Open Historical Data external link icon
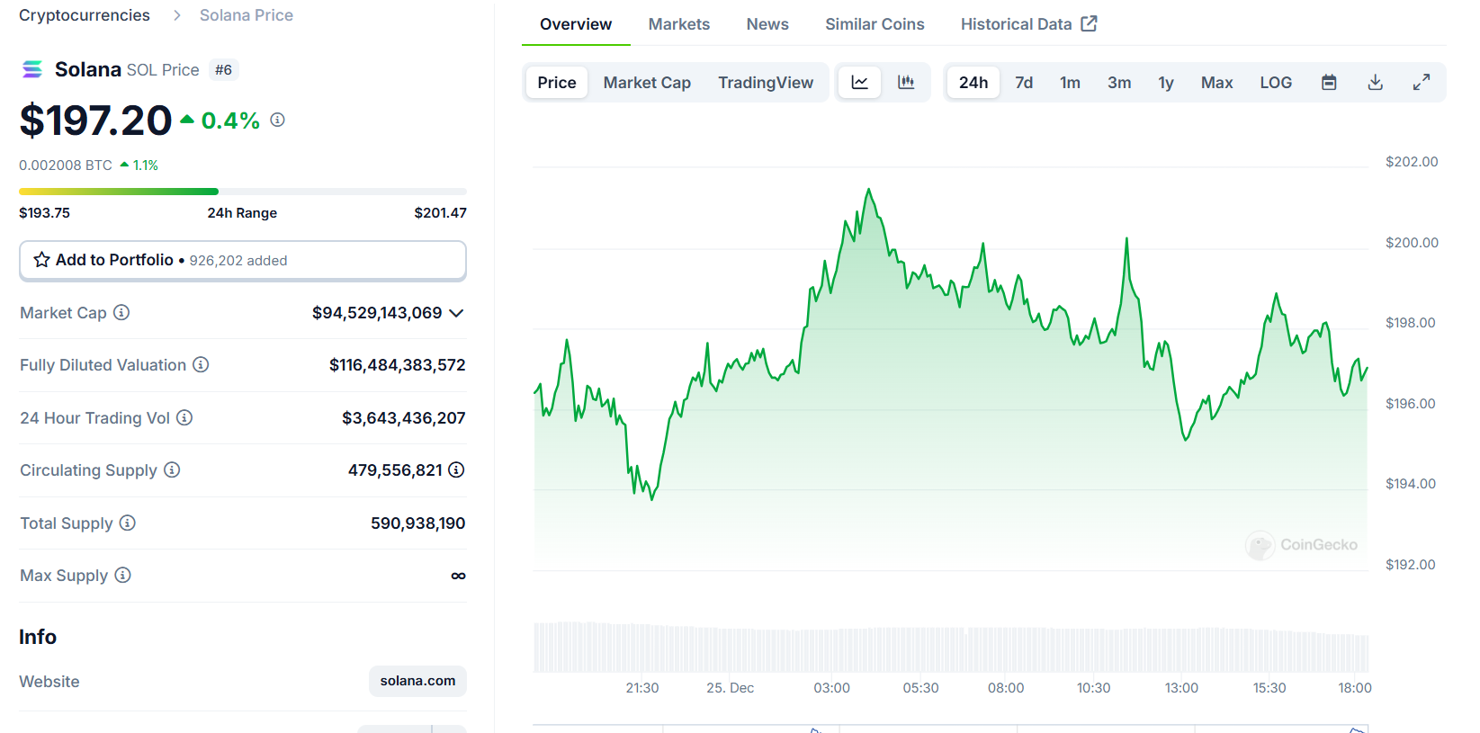Viewport: 1480px width, 733px height. pos(1089,23)
